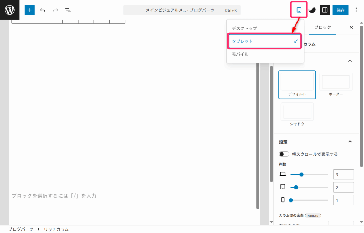Image resolution: width=364 pixels, height=233 pixels.
Task: Enable 横スクロールで表示する toggle
Action: pos(284,154)
